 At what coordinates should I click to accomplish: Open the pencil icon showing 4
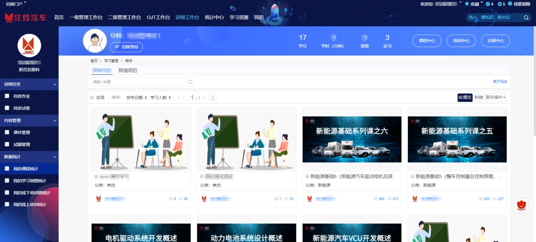point(488,4)
